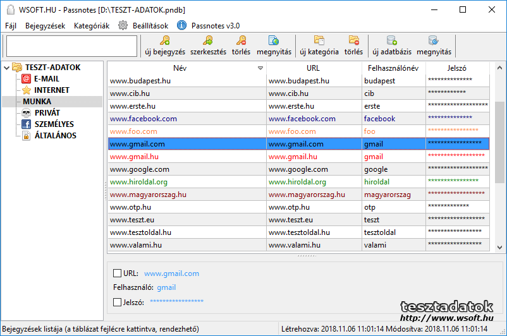Click the entry megnyitás page icon
This screenshot has width=507, height=336.
[274, 40]
